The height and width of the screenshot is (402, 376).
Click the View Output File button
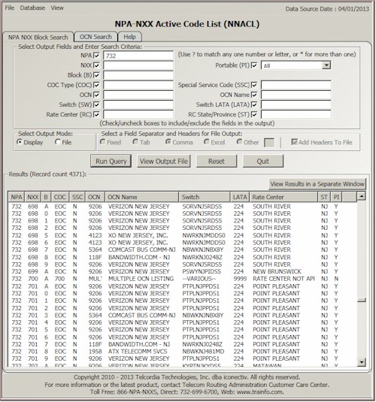tap(164, 162)
